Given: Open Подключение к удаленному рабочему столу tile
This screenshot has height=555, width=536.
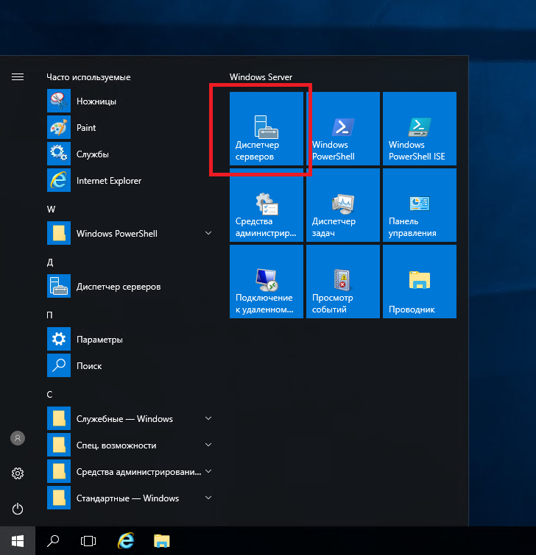Looking at the screenshot, I should (x=266, y=282).
